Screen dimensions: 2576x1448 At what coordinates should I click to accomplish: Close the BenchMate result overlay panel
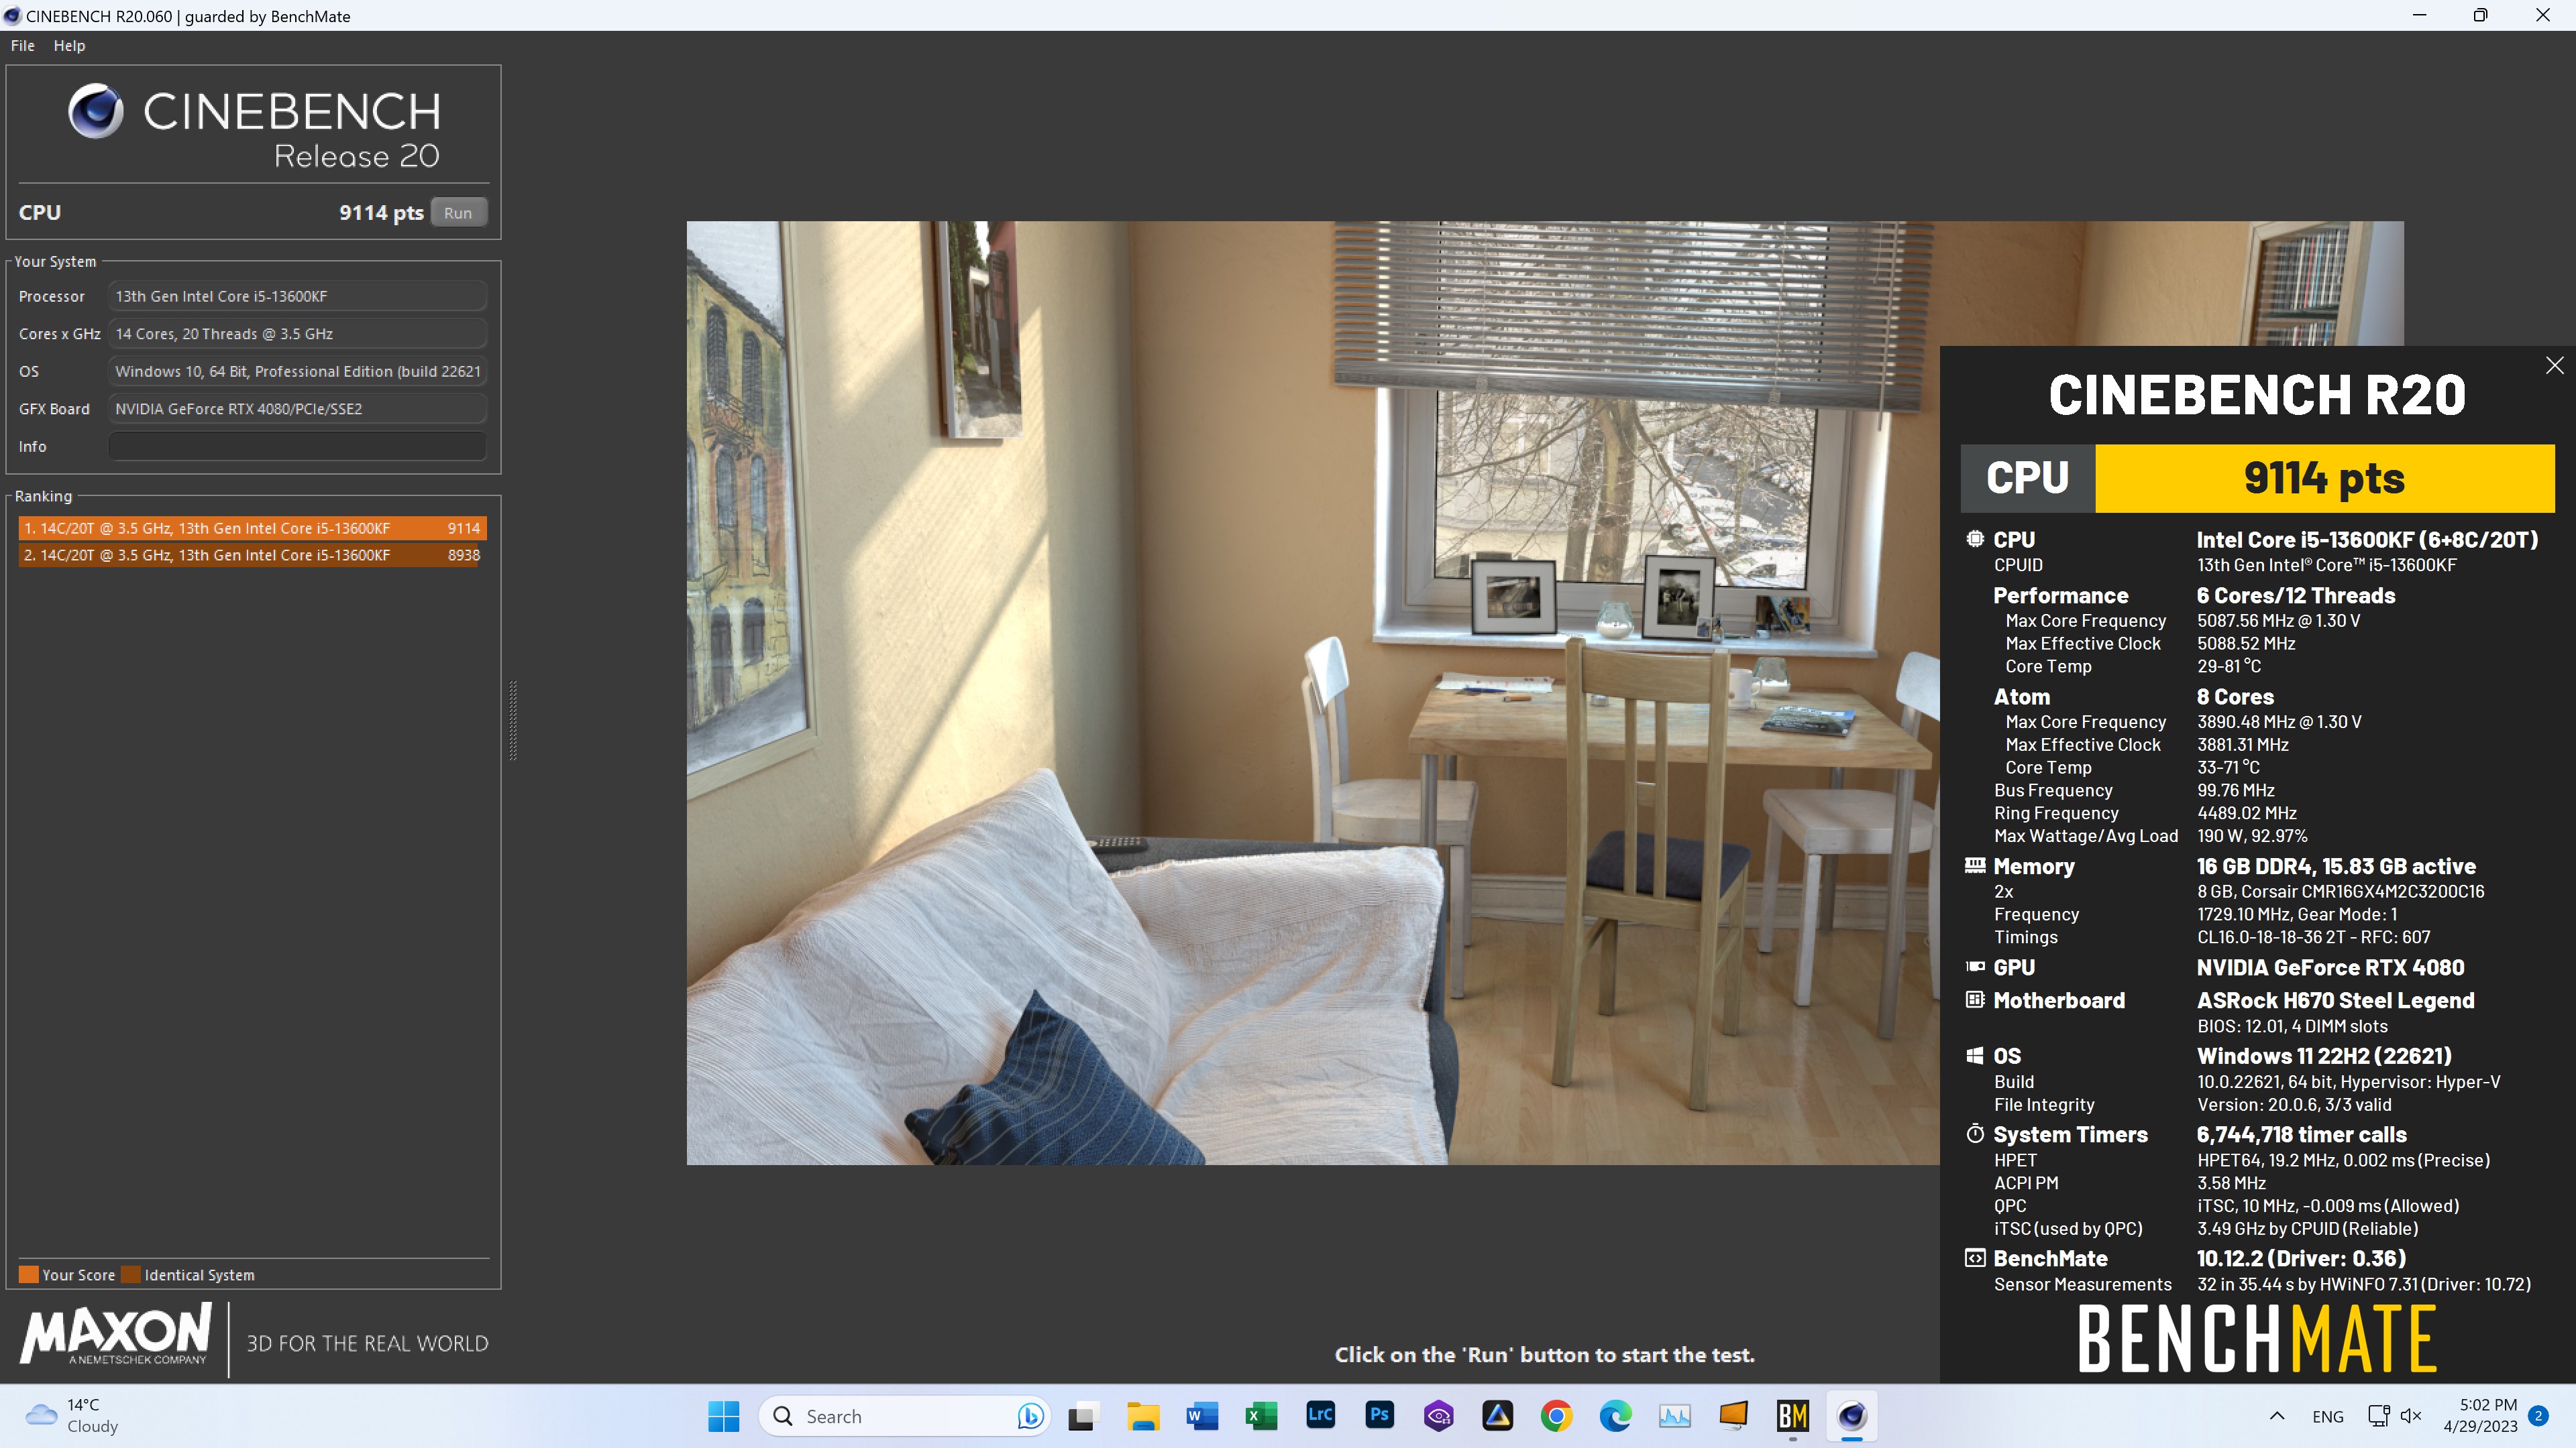[2554, 366]
